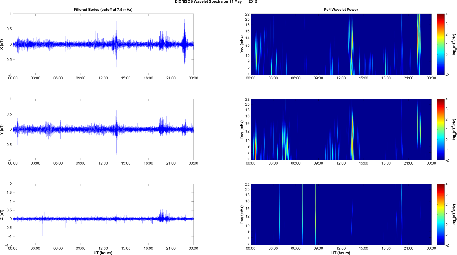Click the colorbar beside the X-component spectrogram
The width and height of the screenshot is (457, 255).
coord(441,44)
